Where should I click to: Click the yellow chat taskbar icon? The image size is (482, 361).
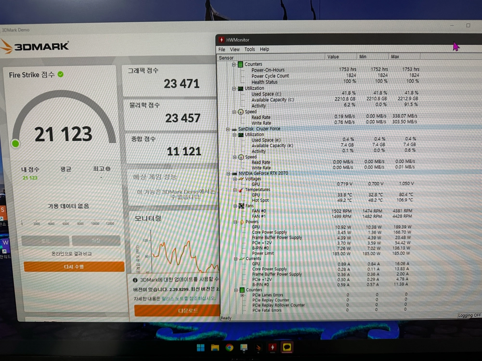click(287, 347)
